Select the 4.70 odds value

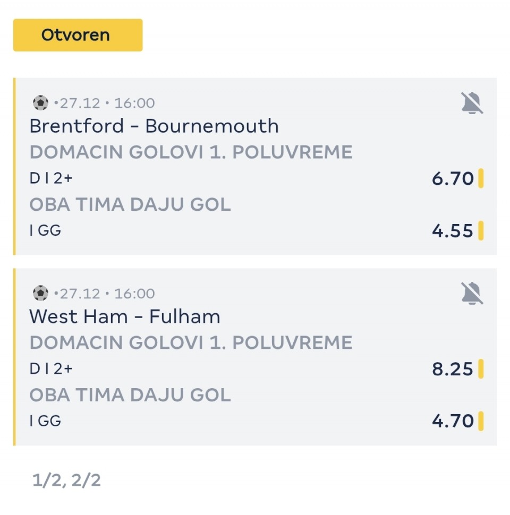click(x=453, y=421)
